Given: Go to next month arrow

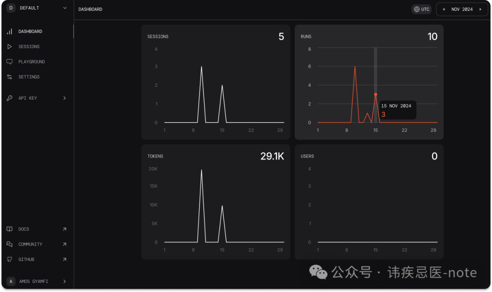Looking at the screenshot, I should [x=481, y=10].
